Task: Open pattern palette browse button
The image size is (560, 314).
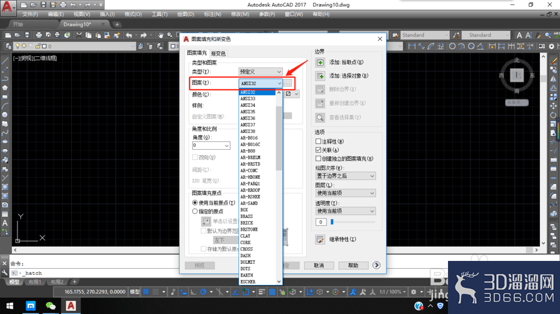Action: point(287,83)
